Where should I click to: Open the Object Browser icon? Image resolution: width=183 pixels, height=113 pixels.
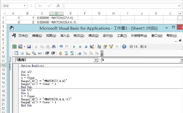[111, 47]
